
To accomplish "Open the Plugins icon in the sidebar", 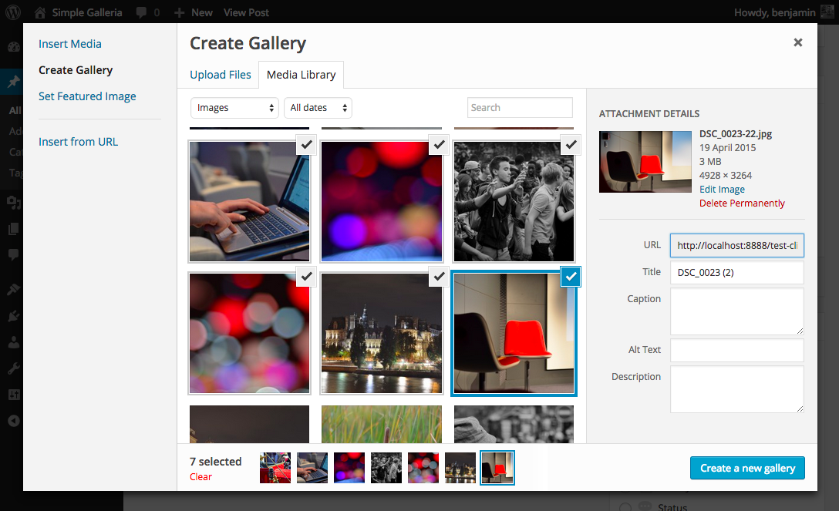I will pos(13,315).
